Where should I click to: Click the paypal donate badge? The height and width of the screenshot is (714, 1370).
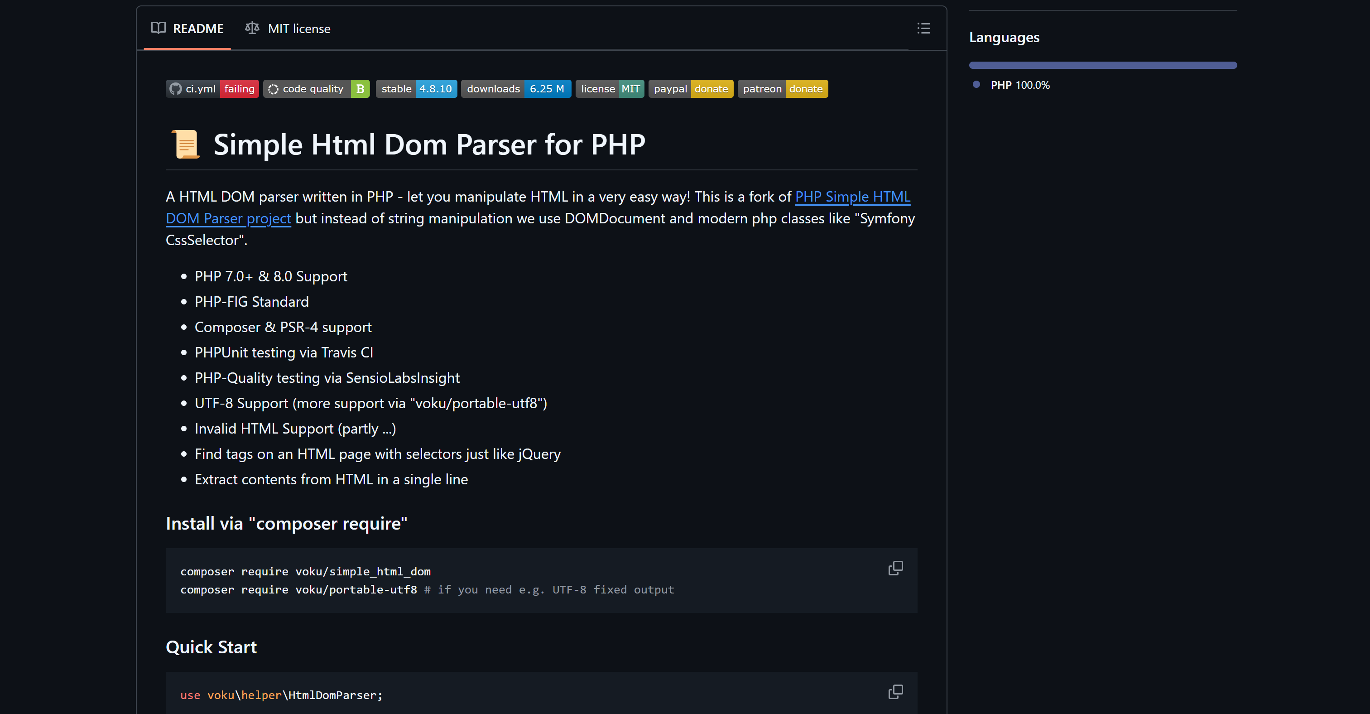(691, 89)
